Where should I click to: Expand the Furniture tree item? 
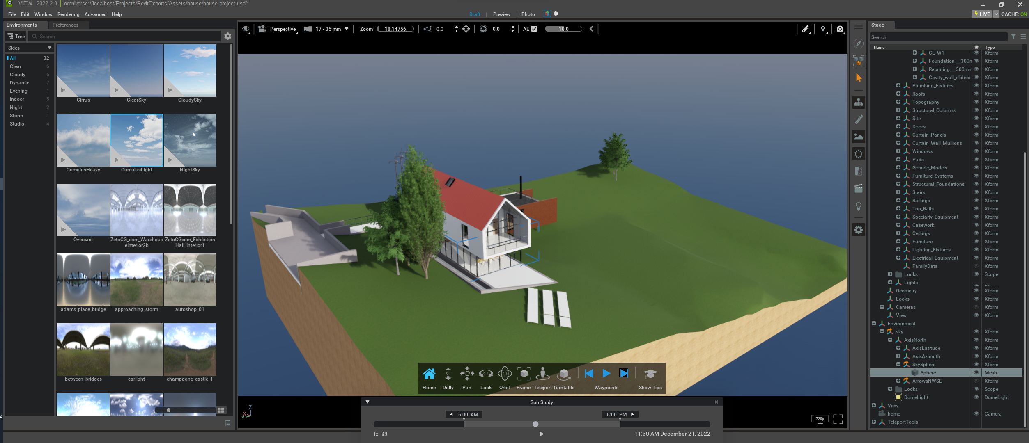tap(898, 242)
